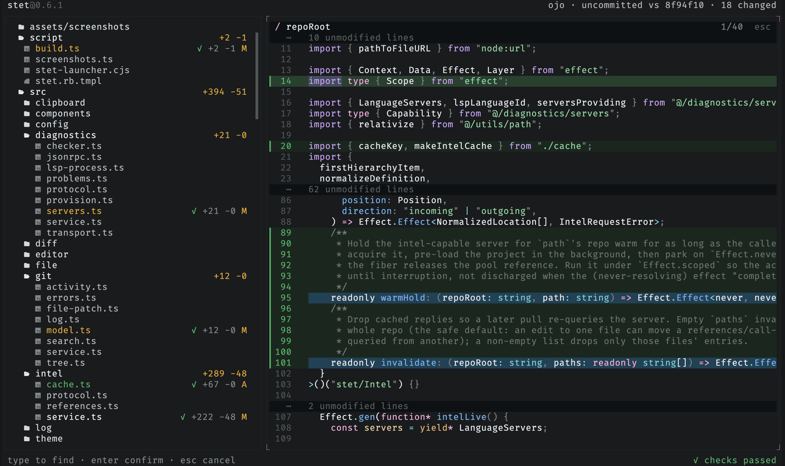Expand the 2 unmodified lines fold
785x466 pixels.
click(523, 406)
